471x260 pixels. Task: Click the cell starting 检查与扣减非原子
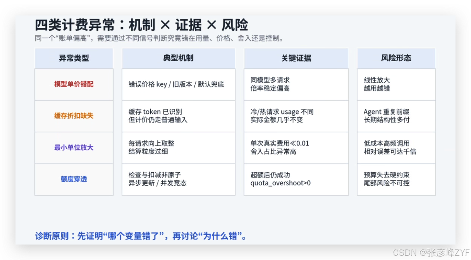[x=179, y=179]
